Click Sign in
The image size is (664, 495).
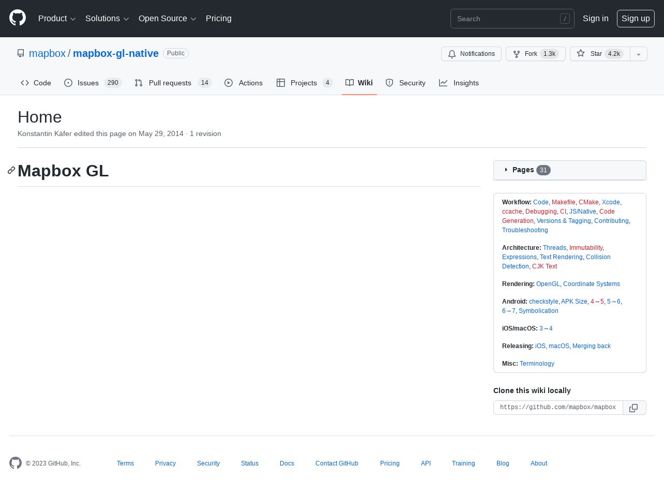click(x=596, y=18)
